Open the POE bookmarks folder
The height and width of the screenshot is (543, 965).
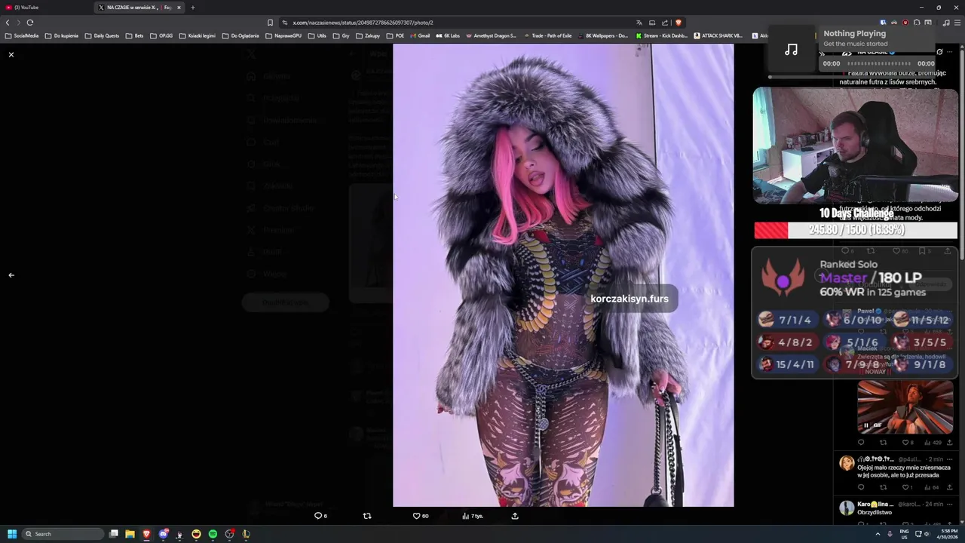[x=395, y=35]
